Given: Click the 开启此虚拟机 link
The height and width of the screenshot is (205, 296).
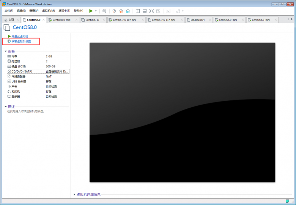Looking at the screenshot, I should click(19, 36).
